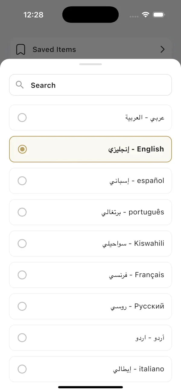Tap the Saved Items bookmark icon
This screenshot has width=181, height=392.
pos(21,49)
